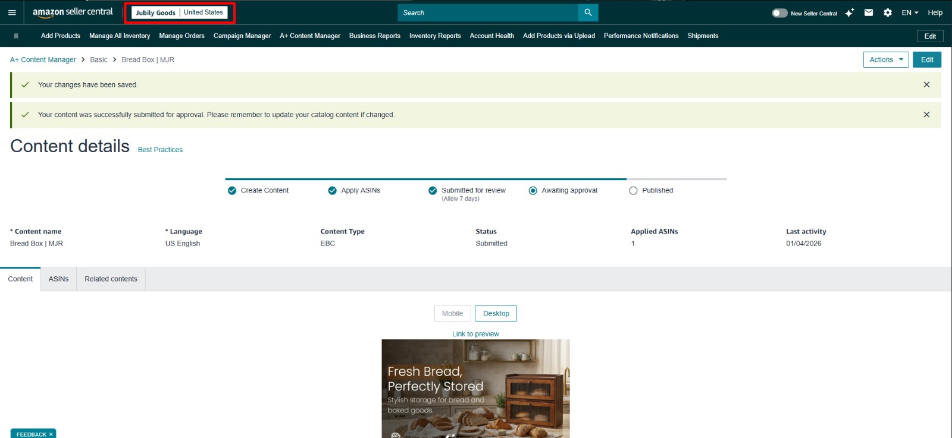Open the hamburger main menu
Image resolution: width=952 pixels, height=438 pixels.
click(x=12, y=12)
